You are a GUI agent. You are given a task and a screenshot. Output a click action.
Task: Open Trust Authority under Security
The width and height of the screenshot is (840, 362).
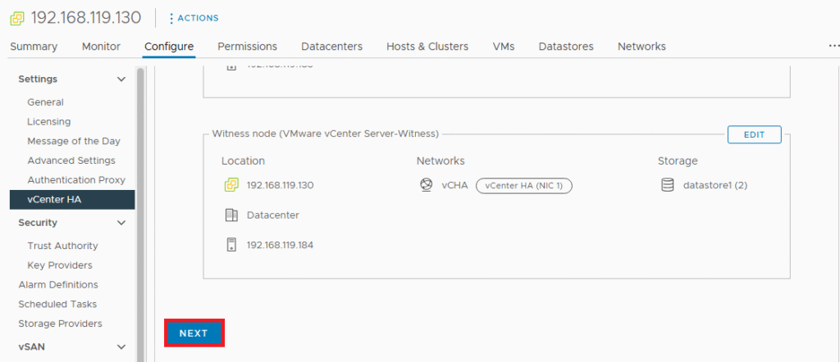pos(62,246)
